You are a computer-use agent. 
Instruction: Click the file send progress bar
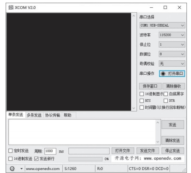[x=85, y=159]
